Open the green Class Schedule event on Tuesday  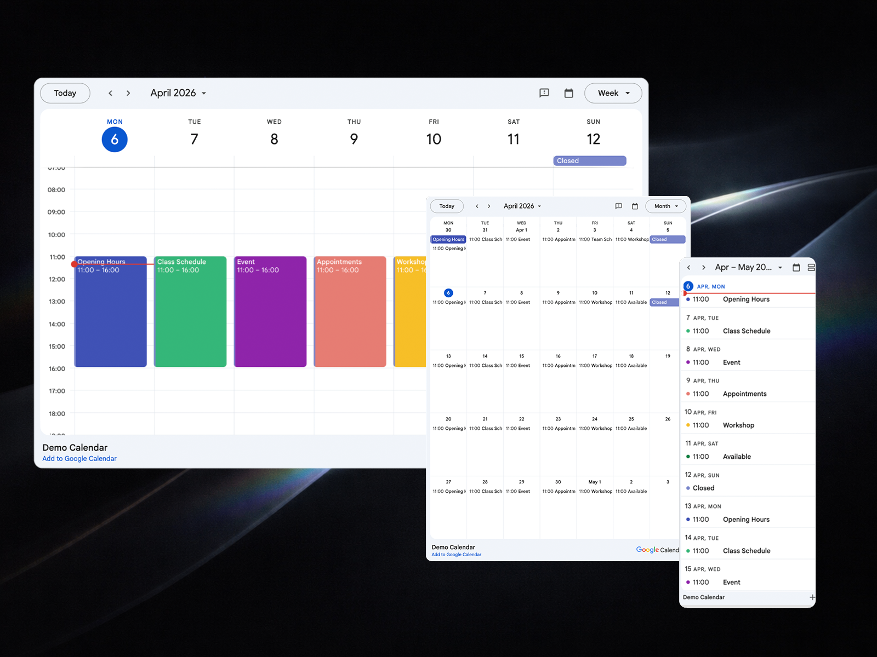pyautogui.click(x=190, y=312)
